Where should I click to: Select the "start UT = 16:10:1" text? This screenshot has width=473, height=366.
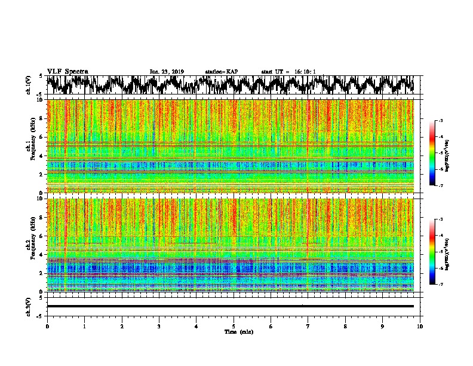(288, 72)
